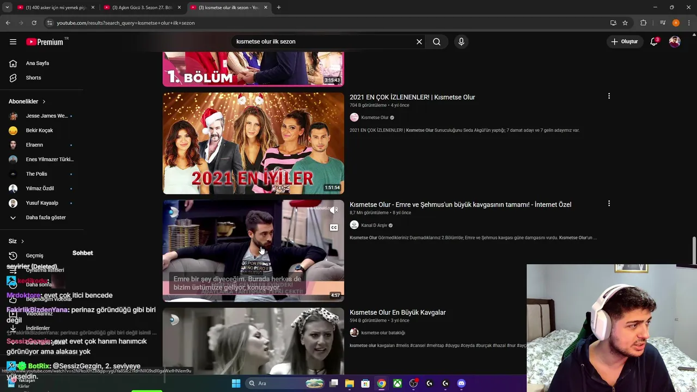Go to YouTube Premium home logo

[46, 42]
